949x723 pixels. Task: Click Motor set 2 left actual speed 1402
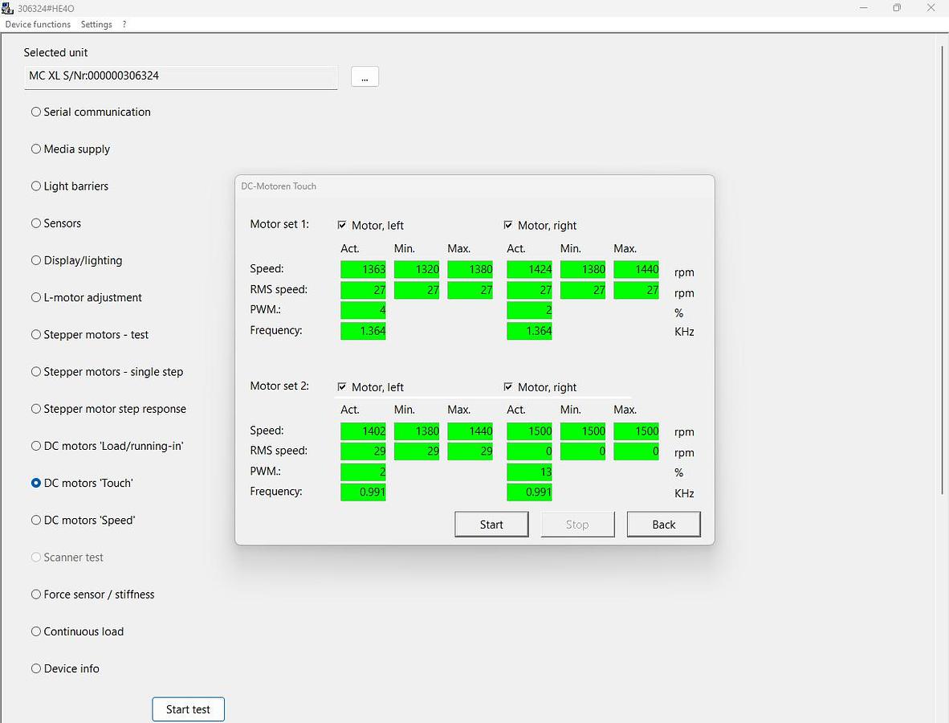pos(363,431)
